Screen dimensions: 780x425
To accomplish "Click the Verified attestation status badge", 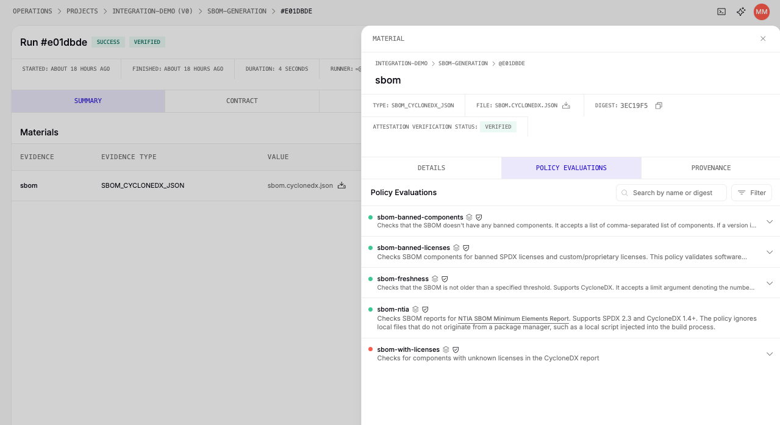I will tap(498, 127).
